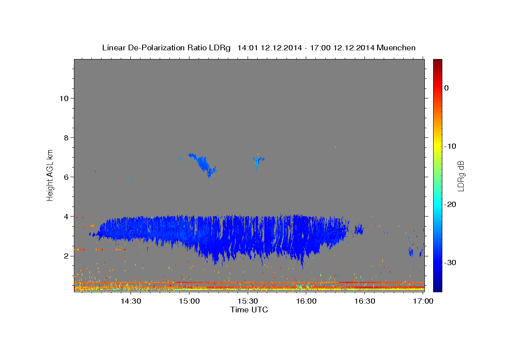Click the 'Height AGL km' axis label
Image resolution: width=525 pixels, height=350 pixels.
click(50, 175)
